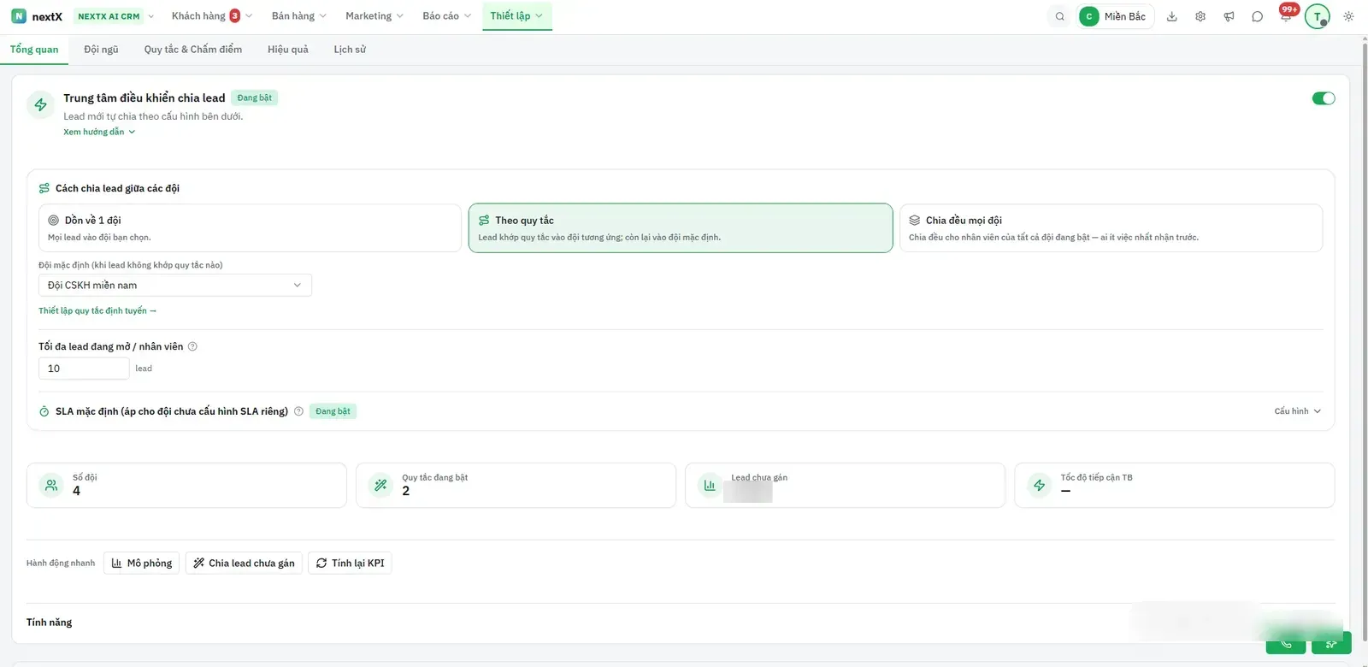
Task: Click the SLA help question-mark icon
Action: [298, 411]
